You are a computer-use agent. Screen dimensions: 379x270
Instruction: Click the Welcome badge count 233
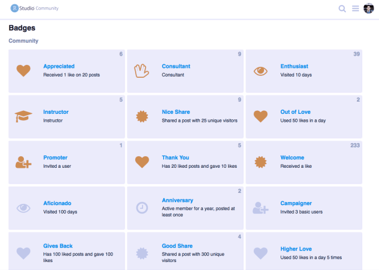[x=355, y=145]
